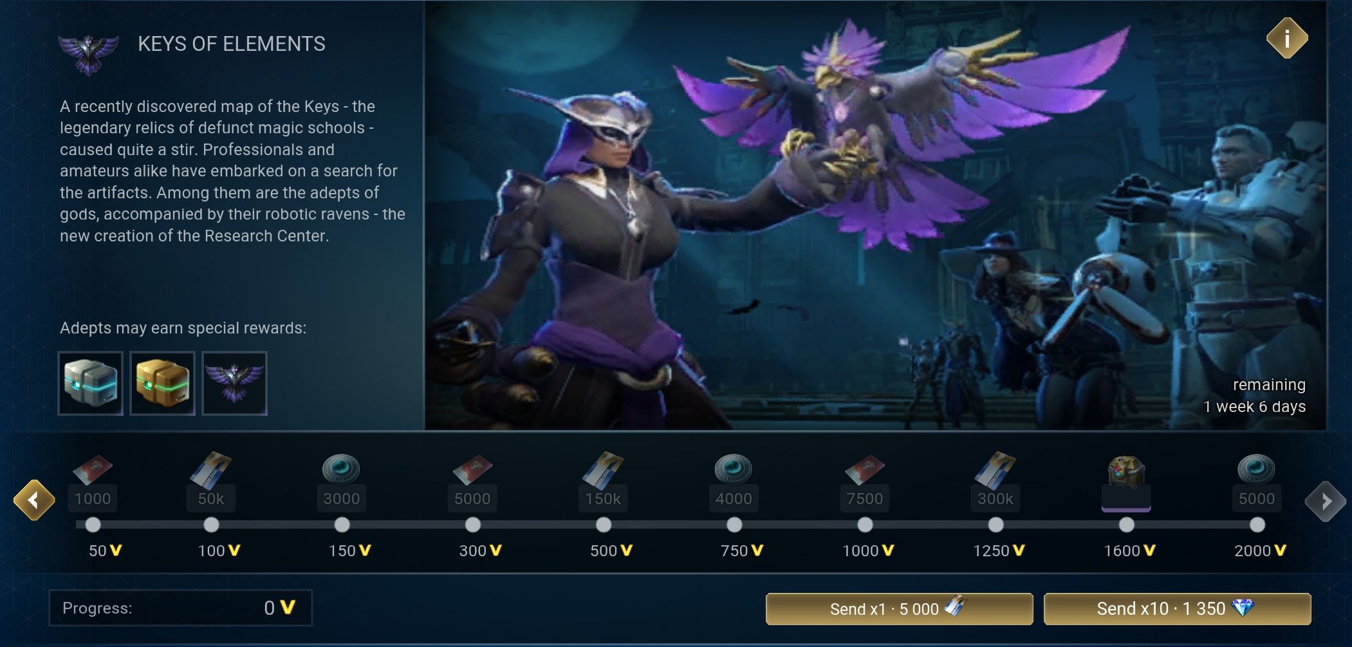
Task: Select the 50 milestone marker on progress track
Action: pos(93,525)
